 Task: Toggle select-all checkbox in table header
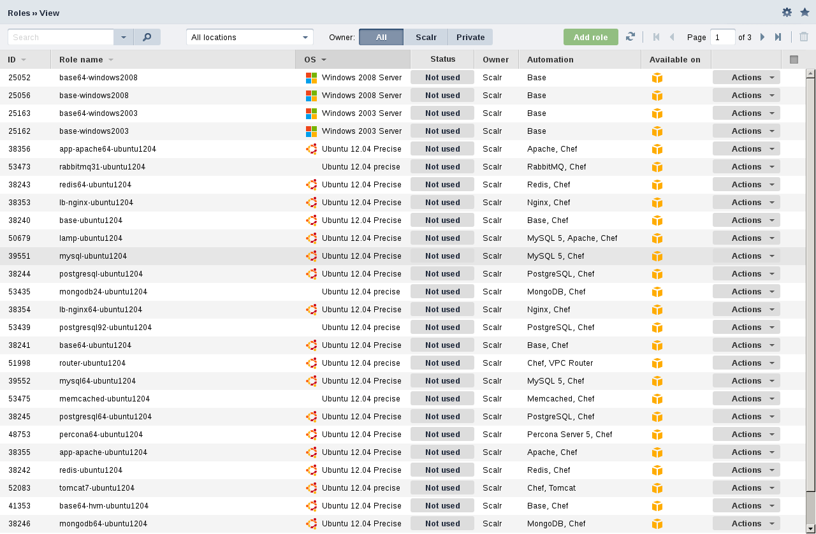click(x=794, y=59)
